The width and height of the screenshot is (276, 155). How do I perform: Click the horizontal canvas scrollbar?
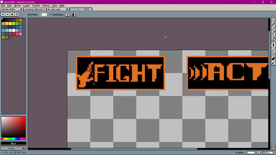tap(134, 149)
